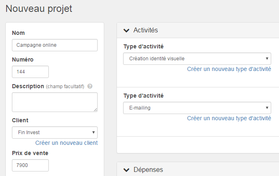Click the Nom field with Campagne online
The height and width of the screenshot is (176, 279).
tap(55, 45)
